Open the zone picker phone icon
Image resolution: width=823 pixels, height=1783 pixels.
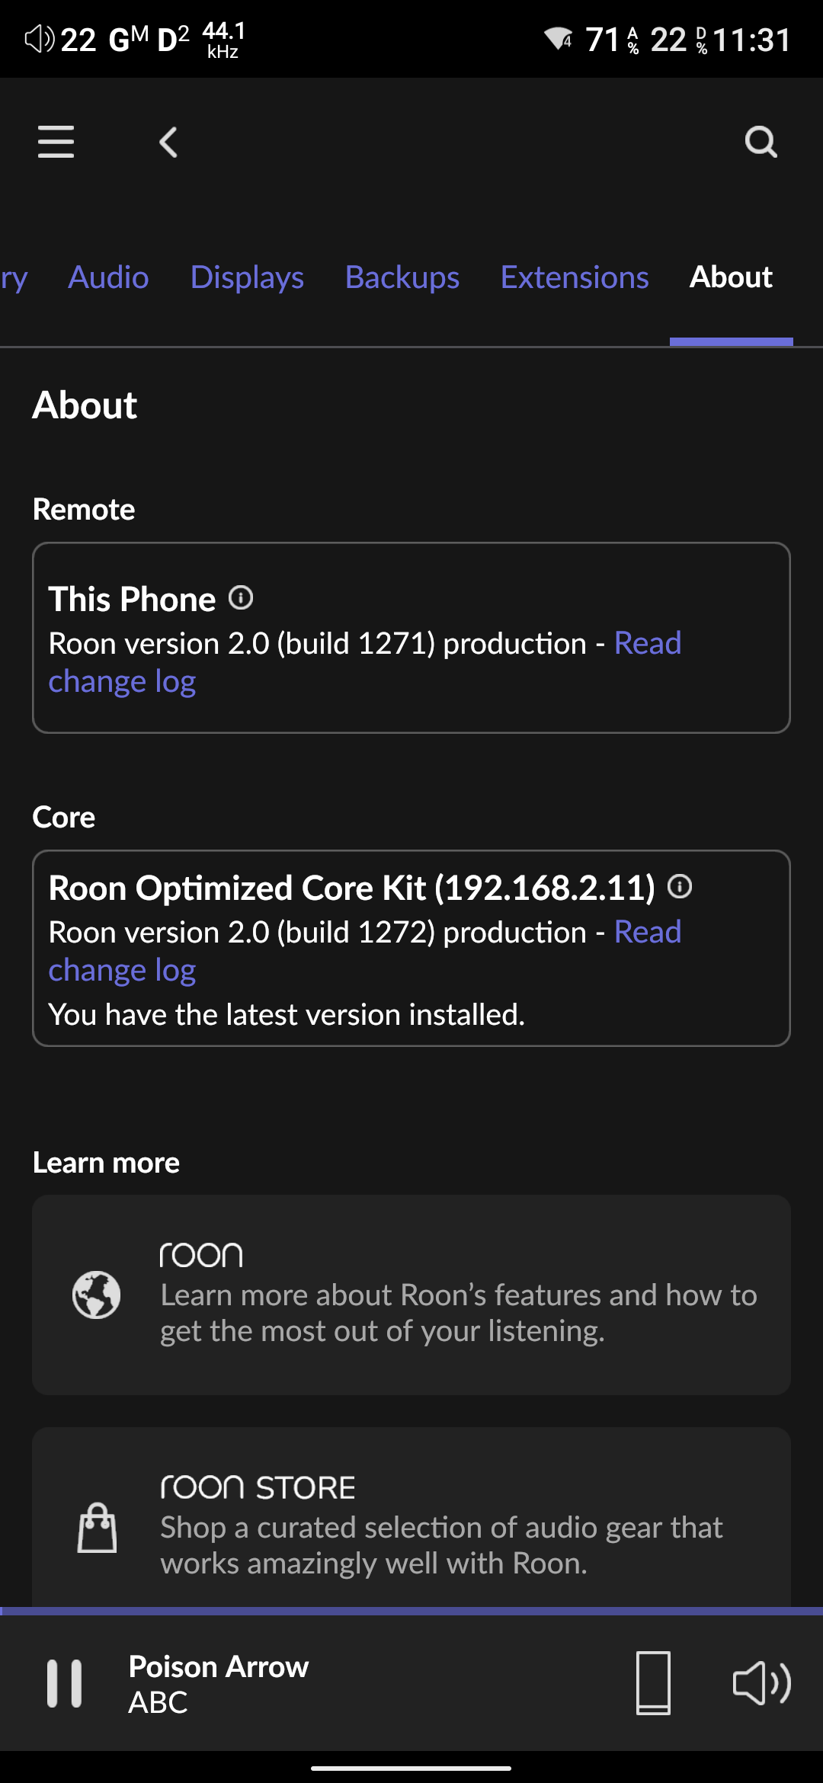click(653, 1683)
